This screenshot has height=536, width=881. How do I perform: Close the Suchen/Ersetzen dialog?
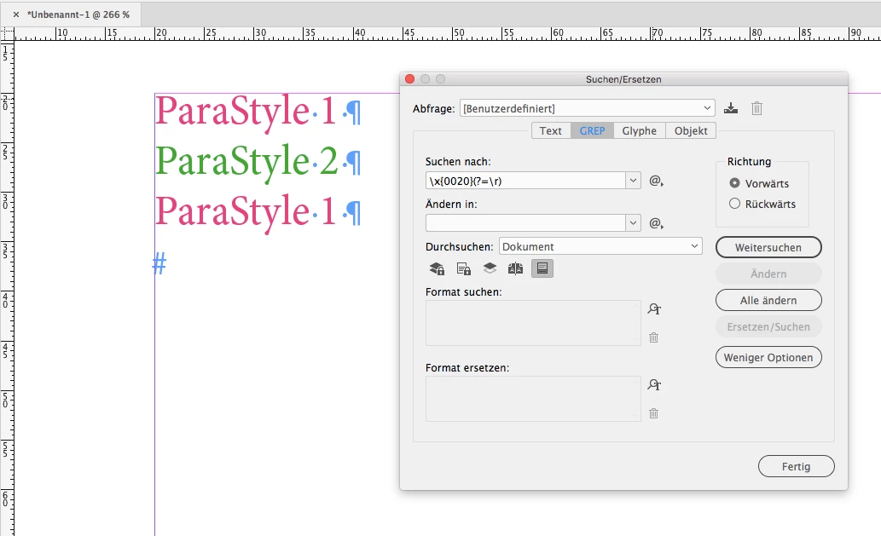click(x=409, y=79)
